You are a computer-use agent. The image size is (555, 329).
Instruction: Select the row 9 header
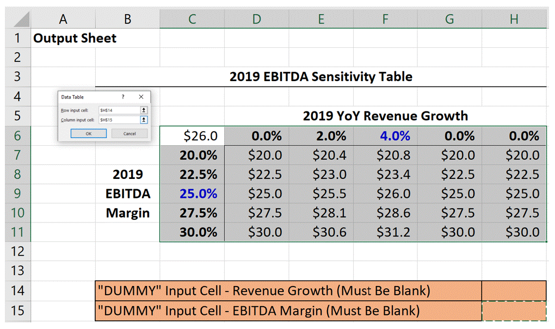[x=17, y=194]
